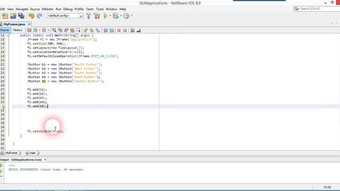
Task: Undo the last edit via toolbar
Action: tap(31, 16)
